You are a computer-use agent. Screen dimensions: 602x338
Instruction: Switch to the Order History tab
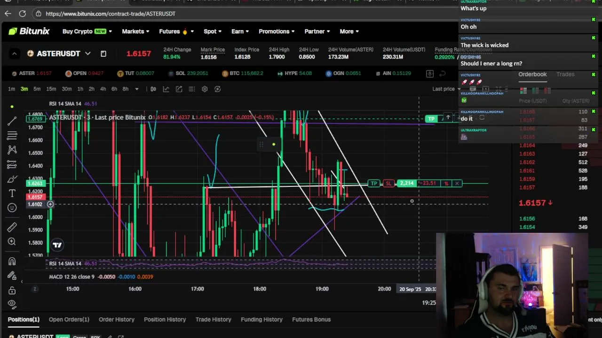[117, 319]
